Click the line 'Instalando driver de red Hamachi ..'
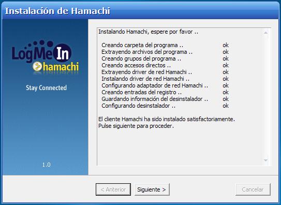 [145, 79]
